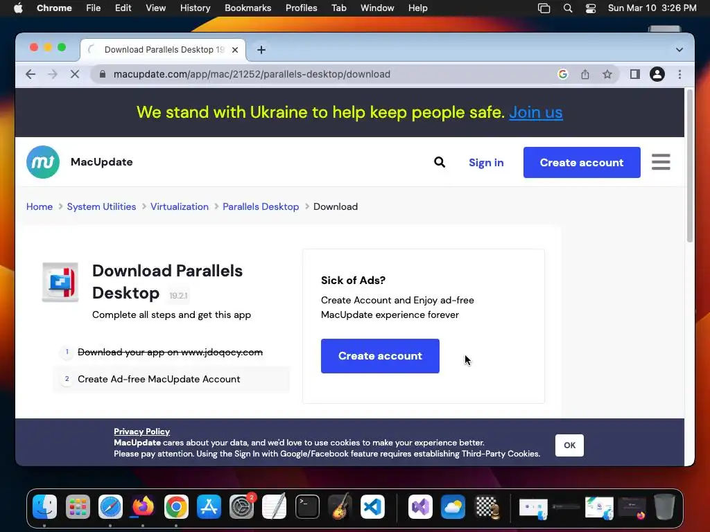Screen dimensions: 710x532
Task: Click the padlock site info icon
Action: 103,74
